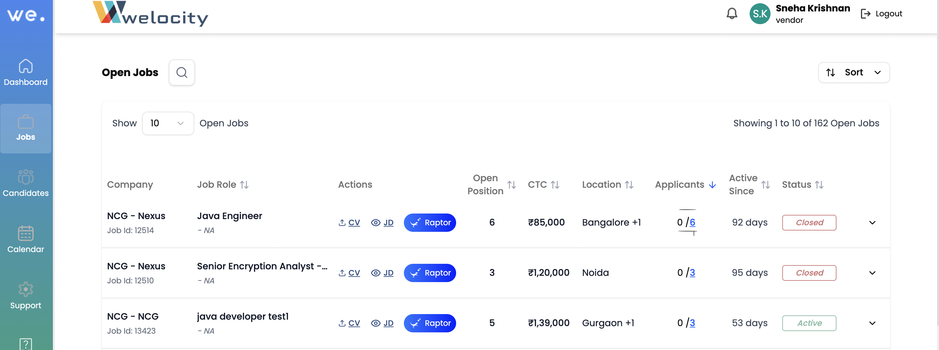Image resolution: width=939 pixels, height=350 pixels.
Task: Toggle Applicants column sort arrow
Action: [712, 185]
